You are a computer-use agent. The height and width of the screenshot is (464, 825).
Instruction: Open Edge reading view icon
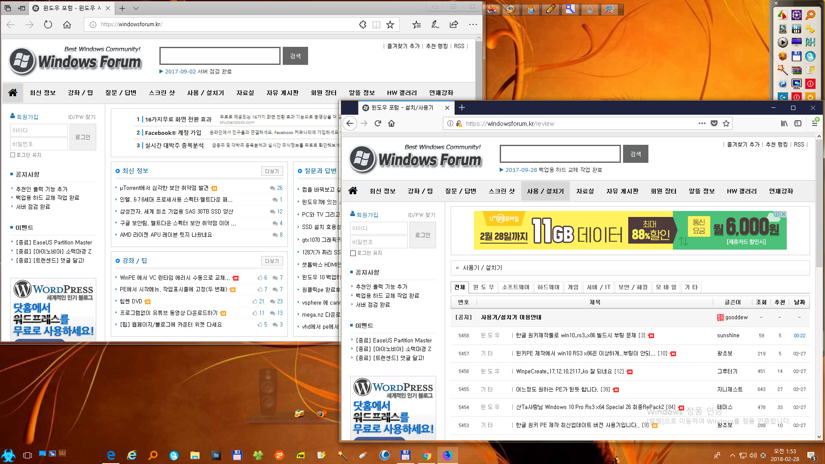pos(376,24)
